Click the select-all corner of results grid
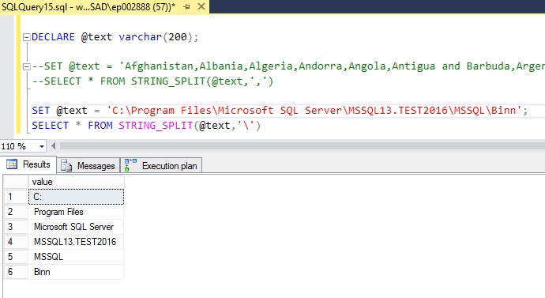This screenshot has height=298, width=545. point(16,182)
